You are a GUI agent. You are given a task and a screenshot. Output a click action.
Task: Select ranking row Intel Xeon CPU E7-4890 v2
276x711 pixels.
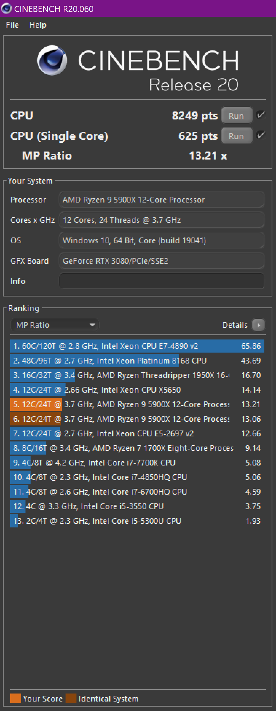pos(137,346)
